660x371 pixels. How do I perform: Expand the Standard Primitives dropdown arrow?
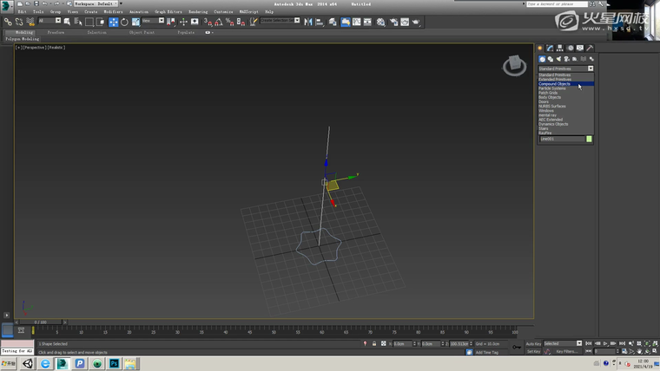click(x=591, y=68)
